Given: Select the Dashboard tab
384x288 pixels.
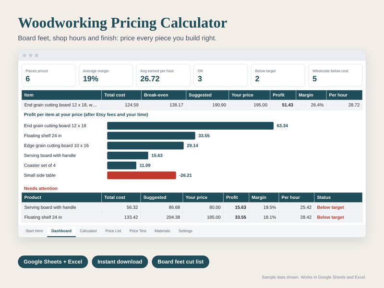Looking at the screenshot, I should 61,231.
